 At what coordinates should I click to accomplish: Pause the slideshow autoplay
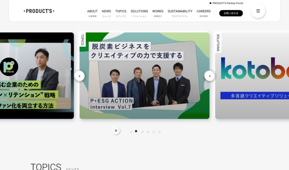116,130
